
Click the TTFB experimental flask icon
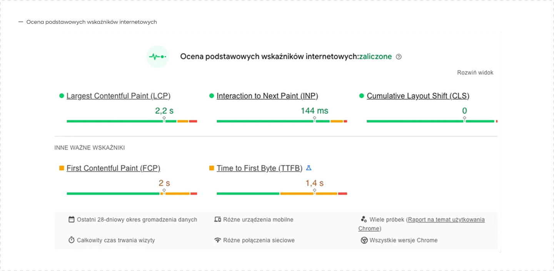click(x=309, y=168)
